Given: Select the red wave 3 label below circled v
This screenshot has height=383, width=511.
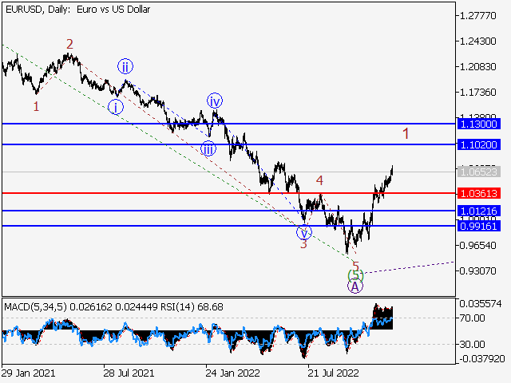Looking at the screenshot, I should (x=303, y=244).
